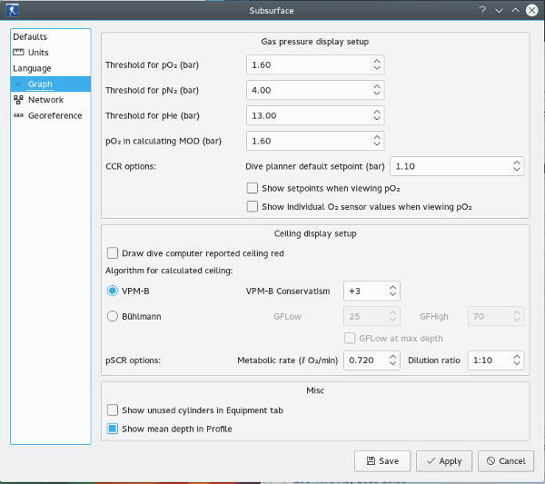The height and width of the screenshot is (484, 545).
Task: Click the Threshold for pN₂ field showing 4.00
Action: (x=315, y=90)
